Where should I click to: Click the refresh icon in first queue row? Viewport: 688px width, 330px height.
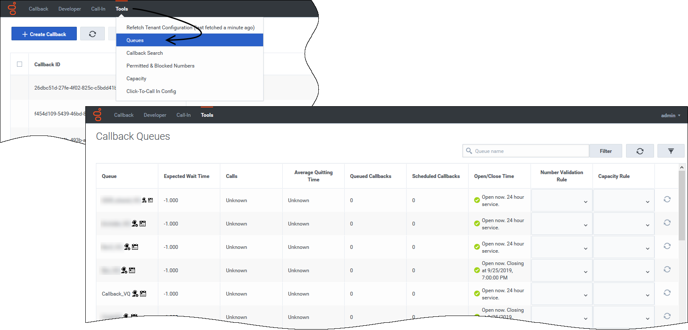tap(667, 199)
